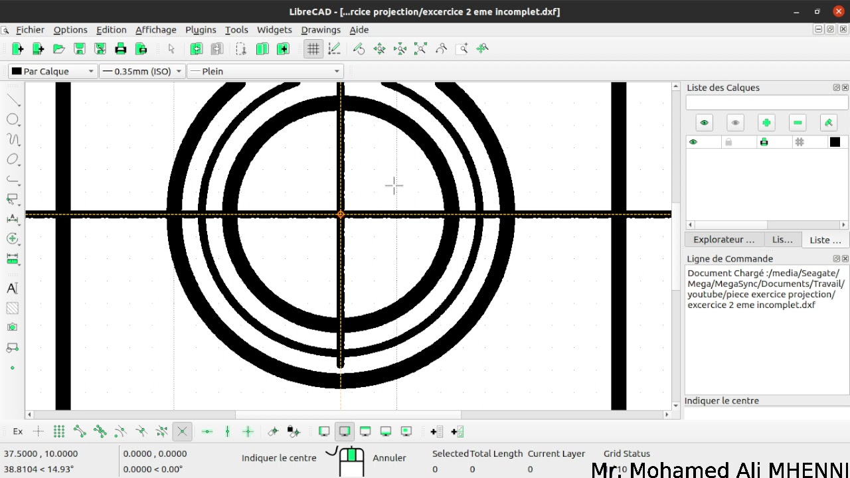Toggle the active Snap Intersection button
This screenshot has width=850, height=478.
click(x=182, y=432)
